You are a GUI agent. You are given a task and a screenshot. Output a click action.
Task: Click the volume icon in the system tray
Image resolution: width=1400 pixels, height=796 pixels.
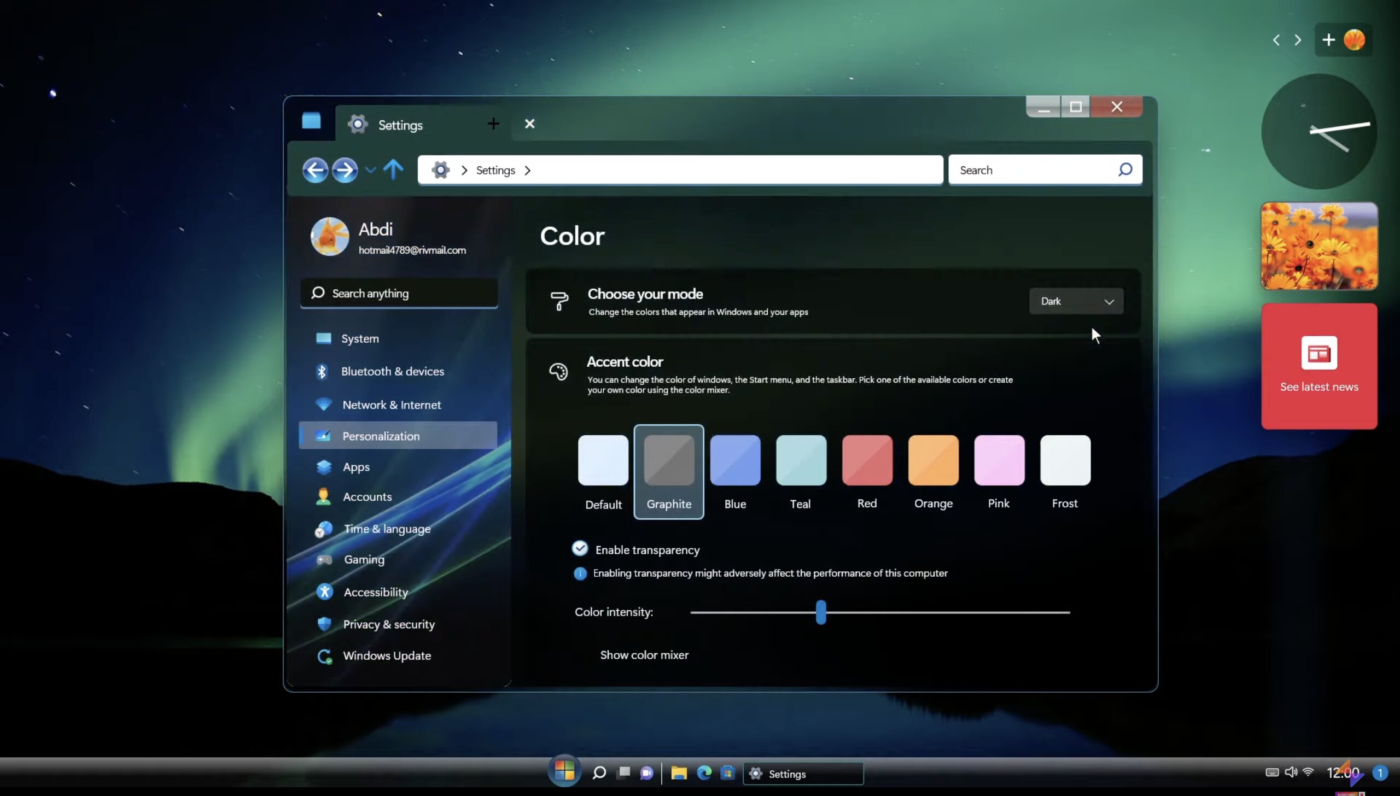click(x=1291, y=772)
